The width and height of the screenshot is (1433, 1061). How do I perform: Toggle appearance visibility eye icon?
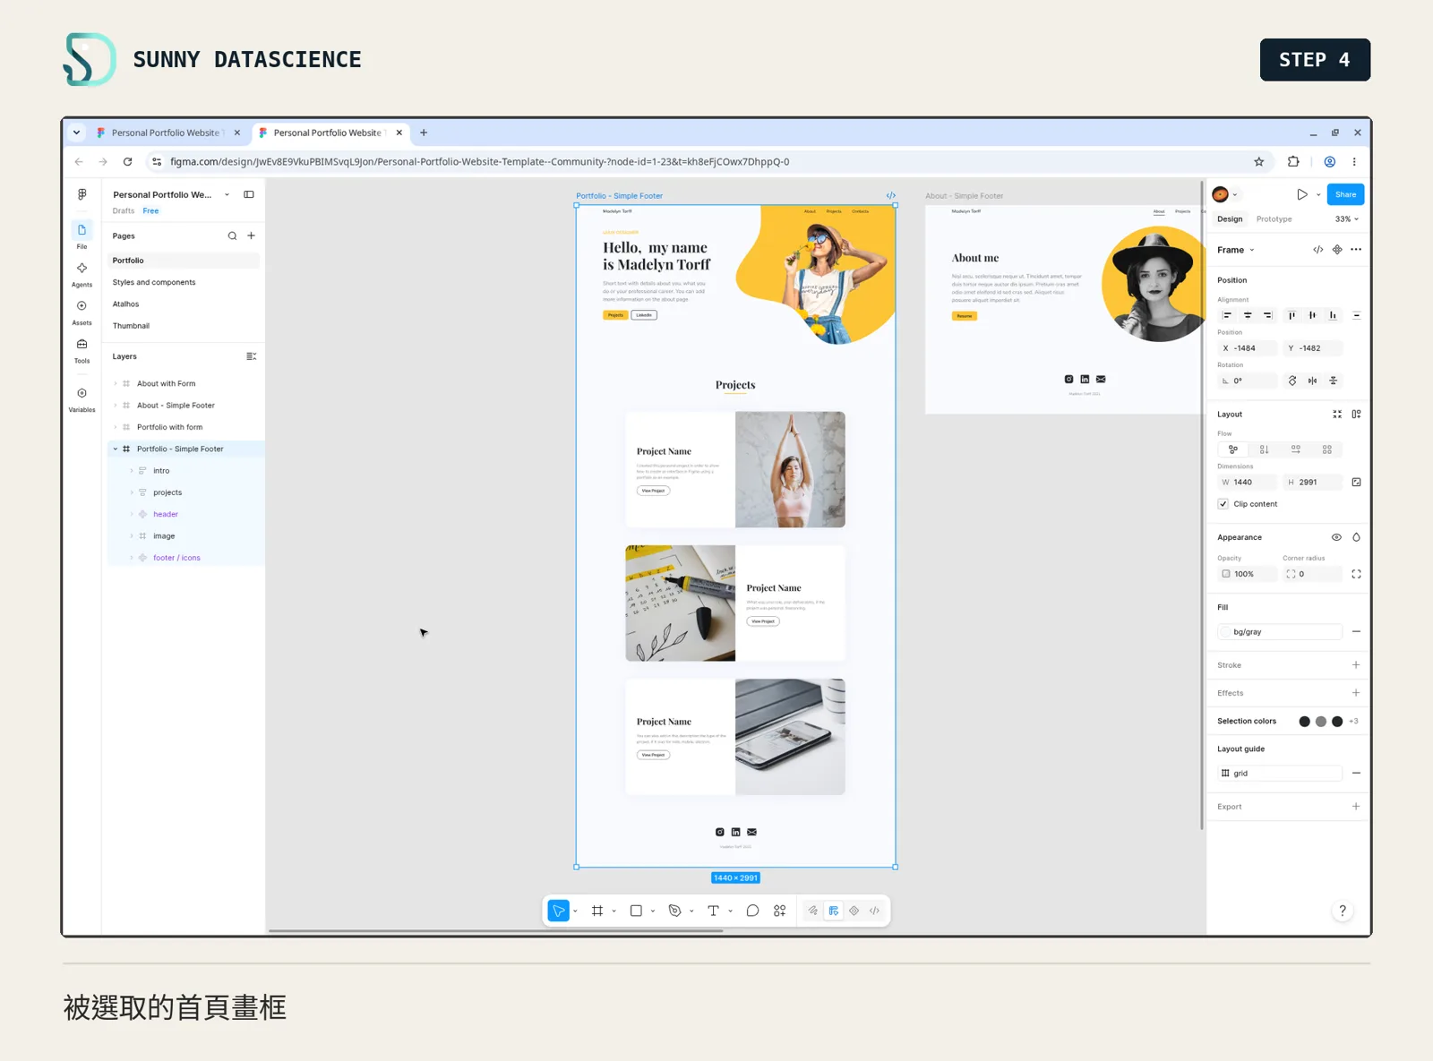click(x=1336, y=537)
